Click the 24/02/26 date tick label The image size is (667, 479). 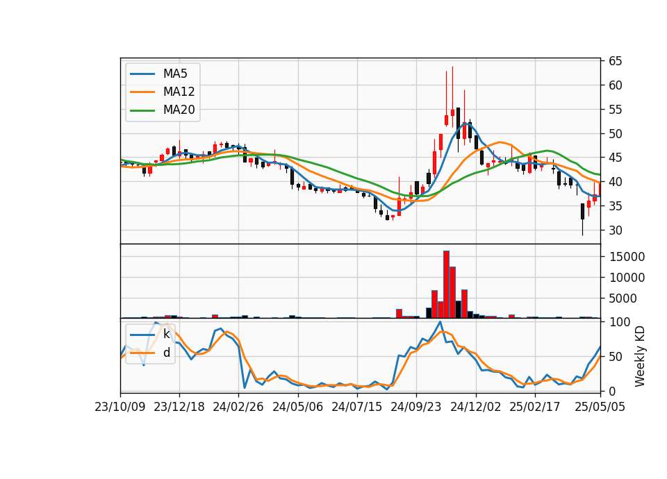click(x=238, y=407)
